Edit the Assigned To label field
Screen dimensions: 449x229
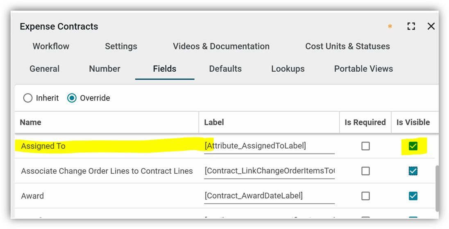(x=269, y=146)
